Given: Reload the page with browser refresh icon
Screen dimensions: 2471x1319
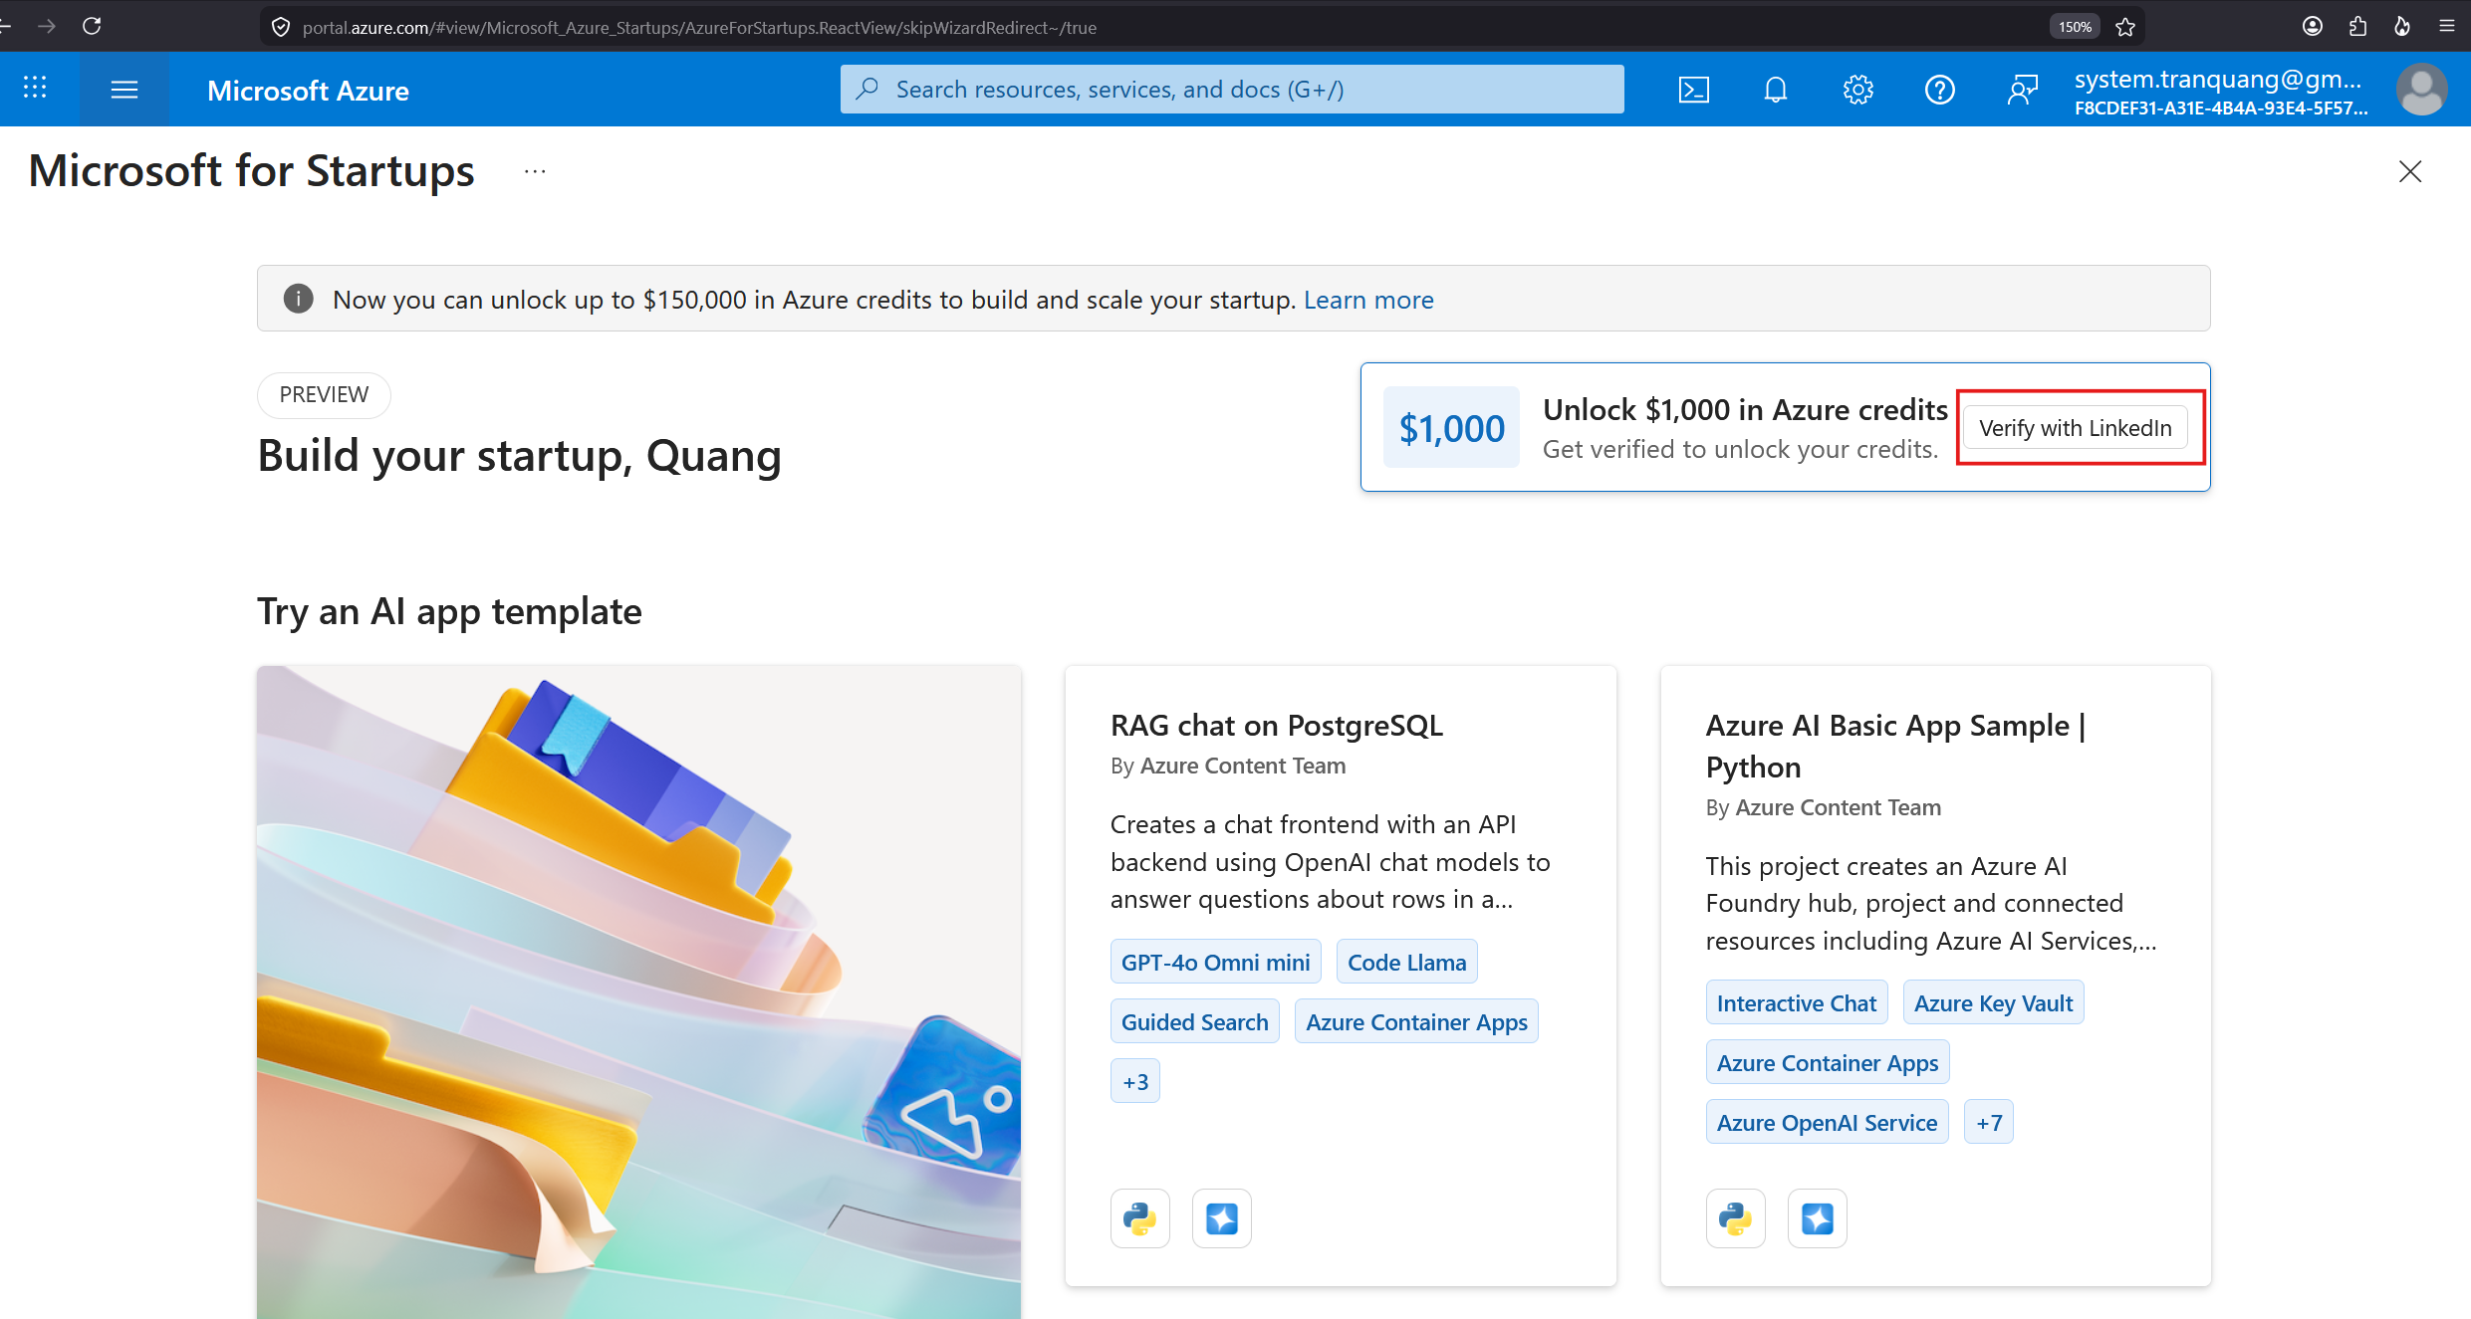Looking at the screenshot, I should tap(92, 26).
